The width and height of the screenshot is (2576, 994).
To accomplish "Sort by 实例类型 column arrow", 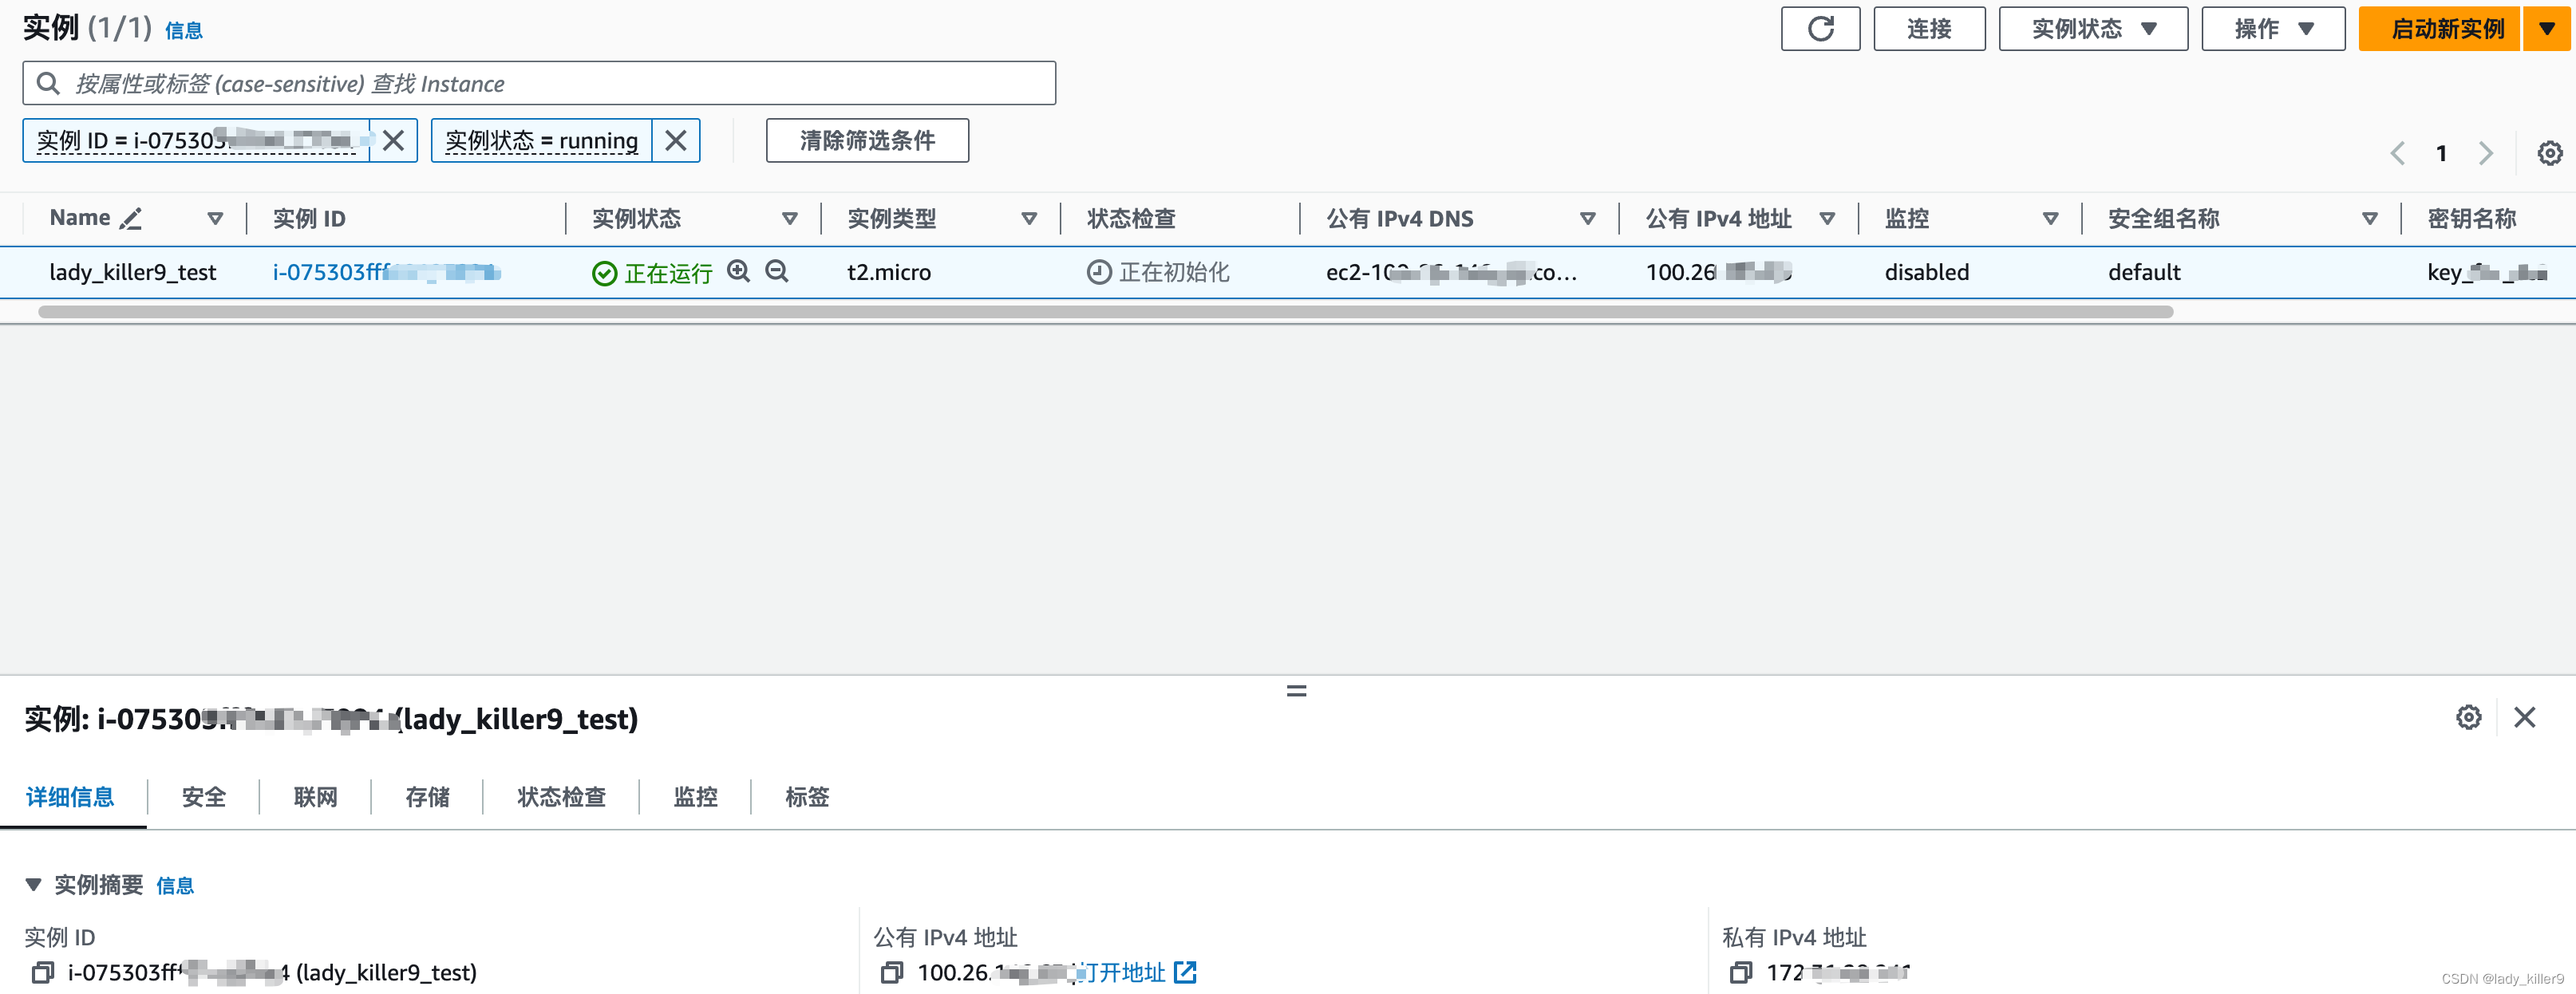I will coord(1029,218).
